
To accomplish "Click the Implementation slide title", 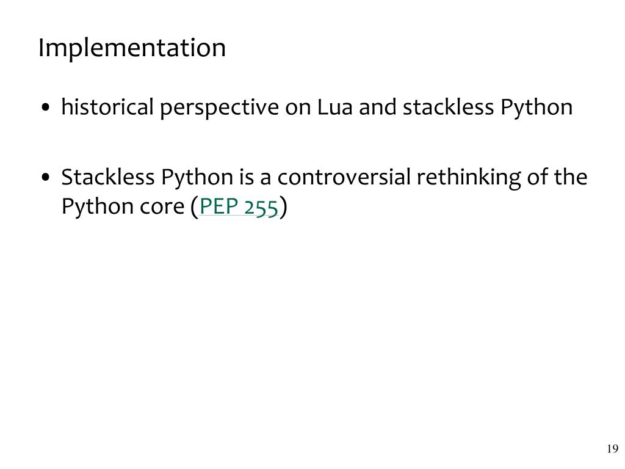I will click(132, 48).
